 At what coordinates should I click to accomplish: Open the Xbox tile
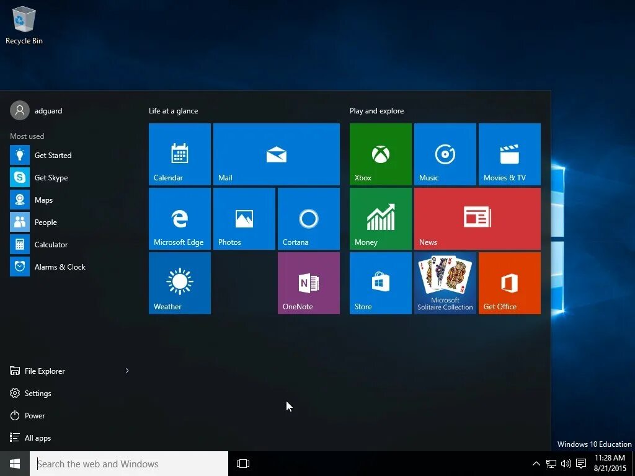381,154
